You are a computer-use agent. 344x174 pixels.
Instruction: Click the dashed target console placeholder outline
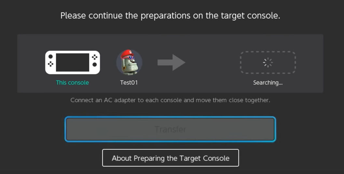[268, 62]
